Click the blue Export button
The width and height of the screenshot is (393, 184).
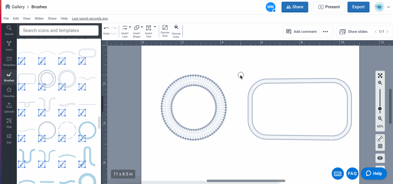tap(358, 7)
